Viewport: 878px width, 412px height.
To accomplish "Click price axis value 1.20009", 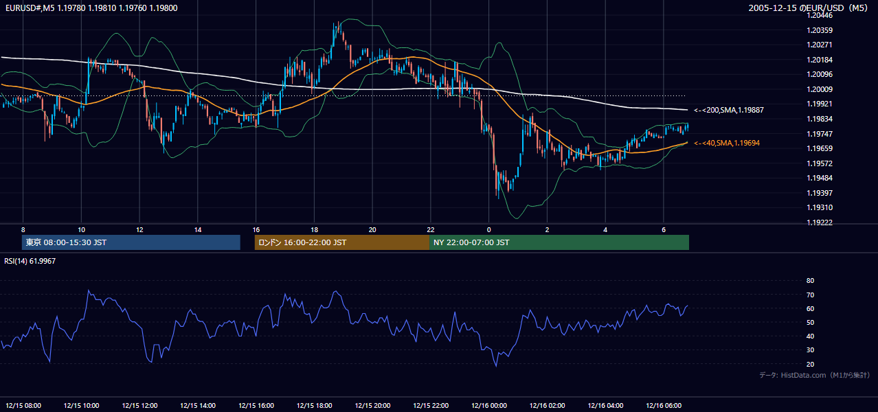I will 820,89.
